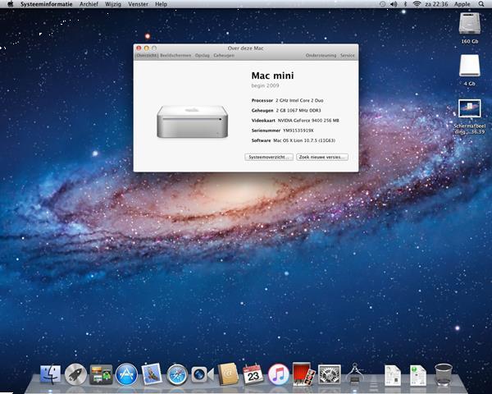Image resolution: width=492 pixels, height=394 pixels.
Task: Open iCal calendar showing 23
Action: [x=253, y=374]
